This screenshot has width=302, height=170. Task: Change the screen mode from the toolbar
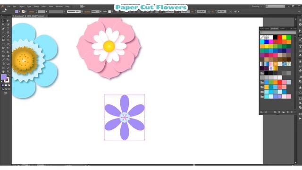pos(5,93)
